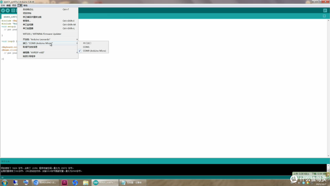Select the COM1 serial port
The image size is (330, 186).
[93, 47]
